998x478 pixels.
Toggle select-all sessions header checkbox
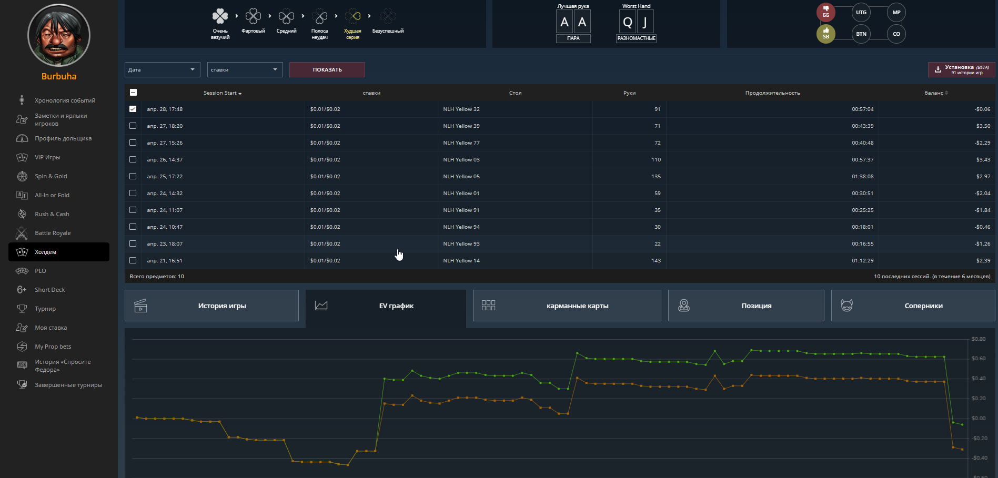pyautogui.click(x=133, y=93)
